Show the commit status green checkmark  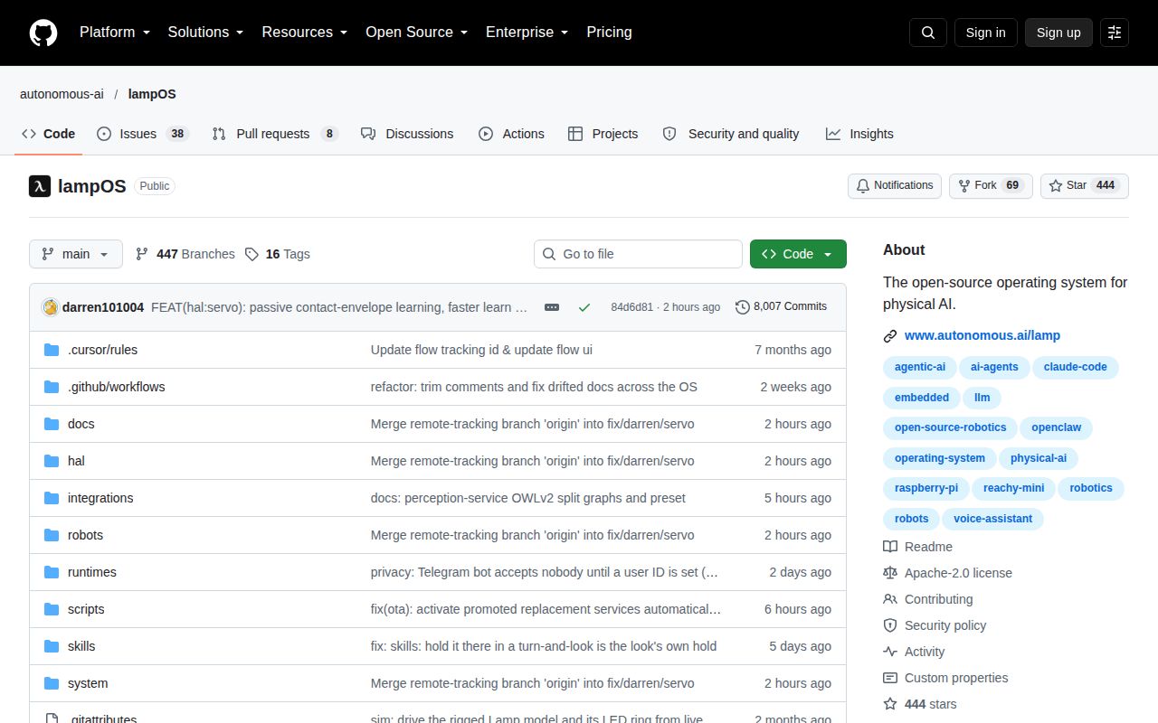[x=584, y=307]
